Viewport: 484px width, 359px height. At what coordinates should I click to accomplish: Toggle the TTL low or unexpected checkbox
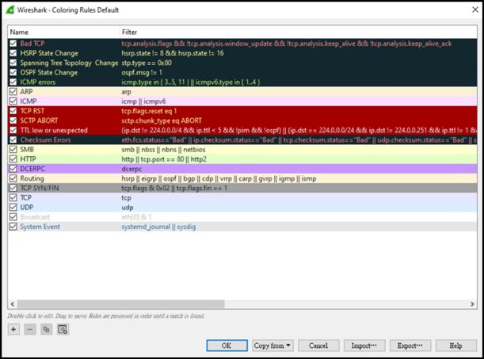[x=13, y=130]
